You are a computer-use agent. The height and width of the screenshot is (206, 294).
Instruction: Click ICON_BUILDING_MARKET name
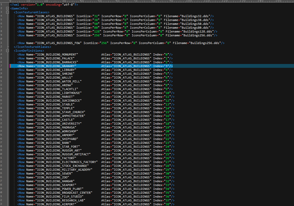click(55, 97)
